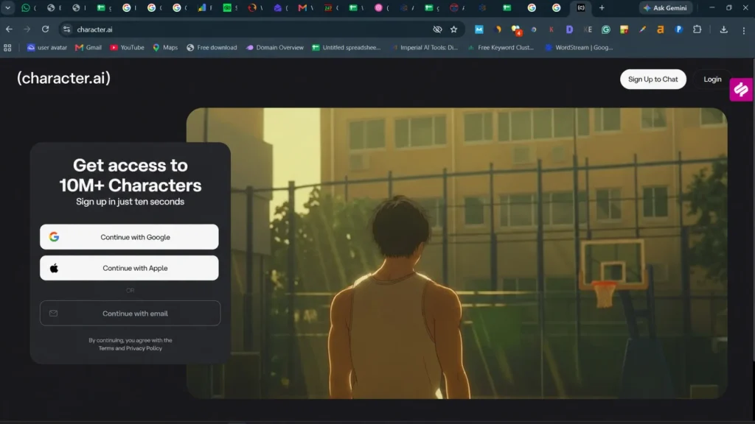
Task: Open the Extensions puzzle menu
Action: point(697,29)
